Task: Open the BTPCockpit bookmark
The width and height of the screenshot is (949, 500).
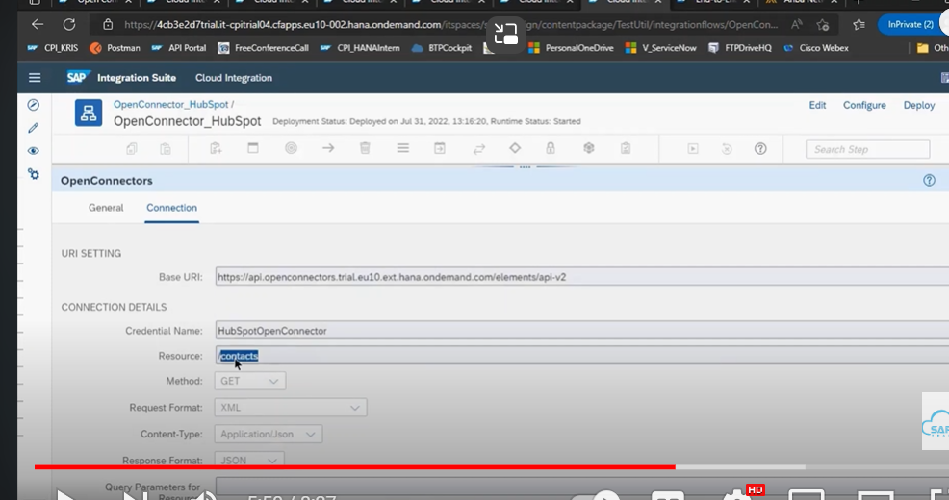Action: click(x=441, y=48)
